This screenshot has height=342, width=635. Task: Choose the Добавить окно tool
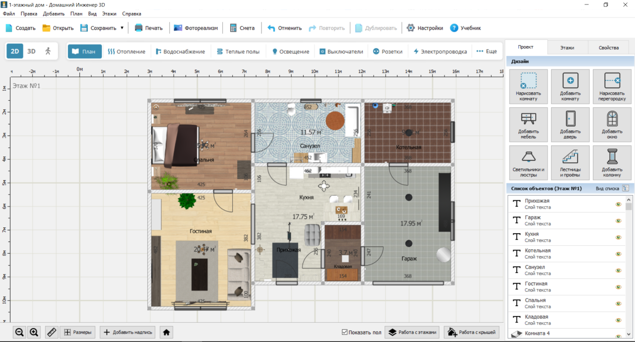click(x=612, y=124)
